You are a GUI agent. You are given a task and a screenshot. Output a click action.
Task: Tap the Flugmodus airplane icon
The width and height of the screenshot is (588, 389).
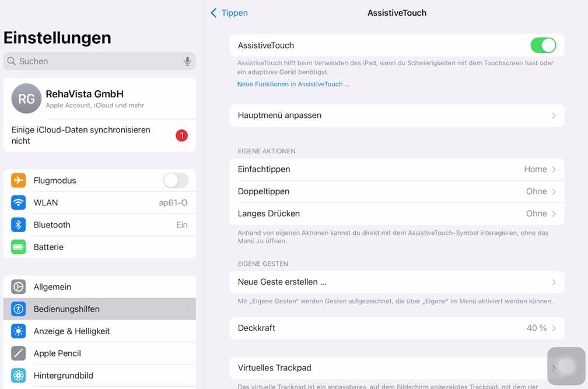click(x=19, y=180)
